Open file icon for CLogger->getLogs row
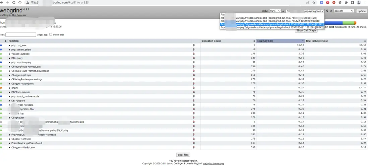The width and height of the screenshot is (368, 168). (194, 75)
